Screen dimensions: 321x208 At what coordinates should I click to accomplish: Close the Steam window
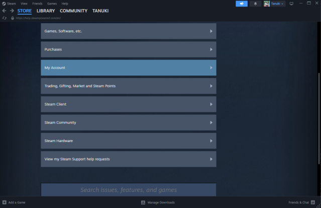(x=316, y=4)
